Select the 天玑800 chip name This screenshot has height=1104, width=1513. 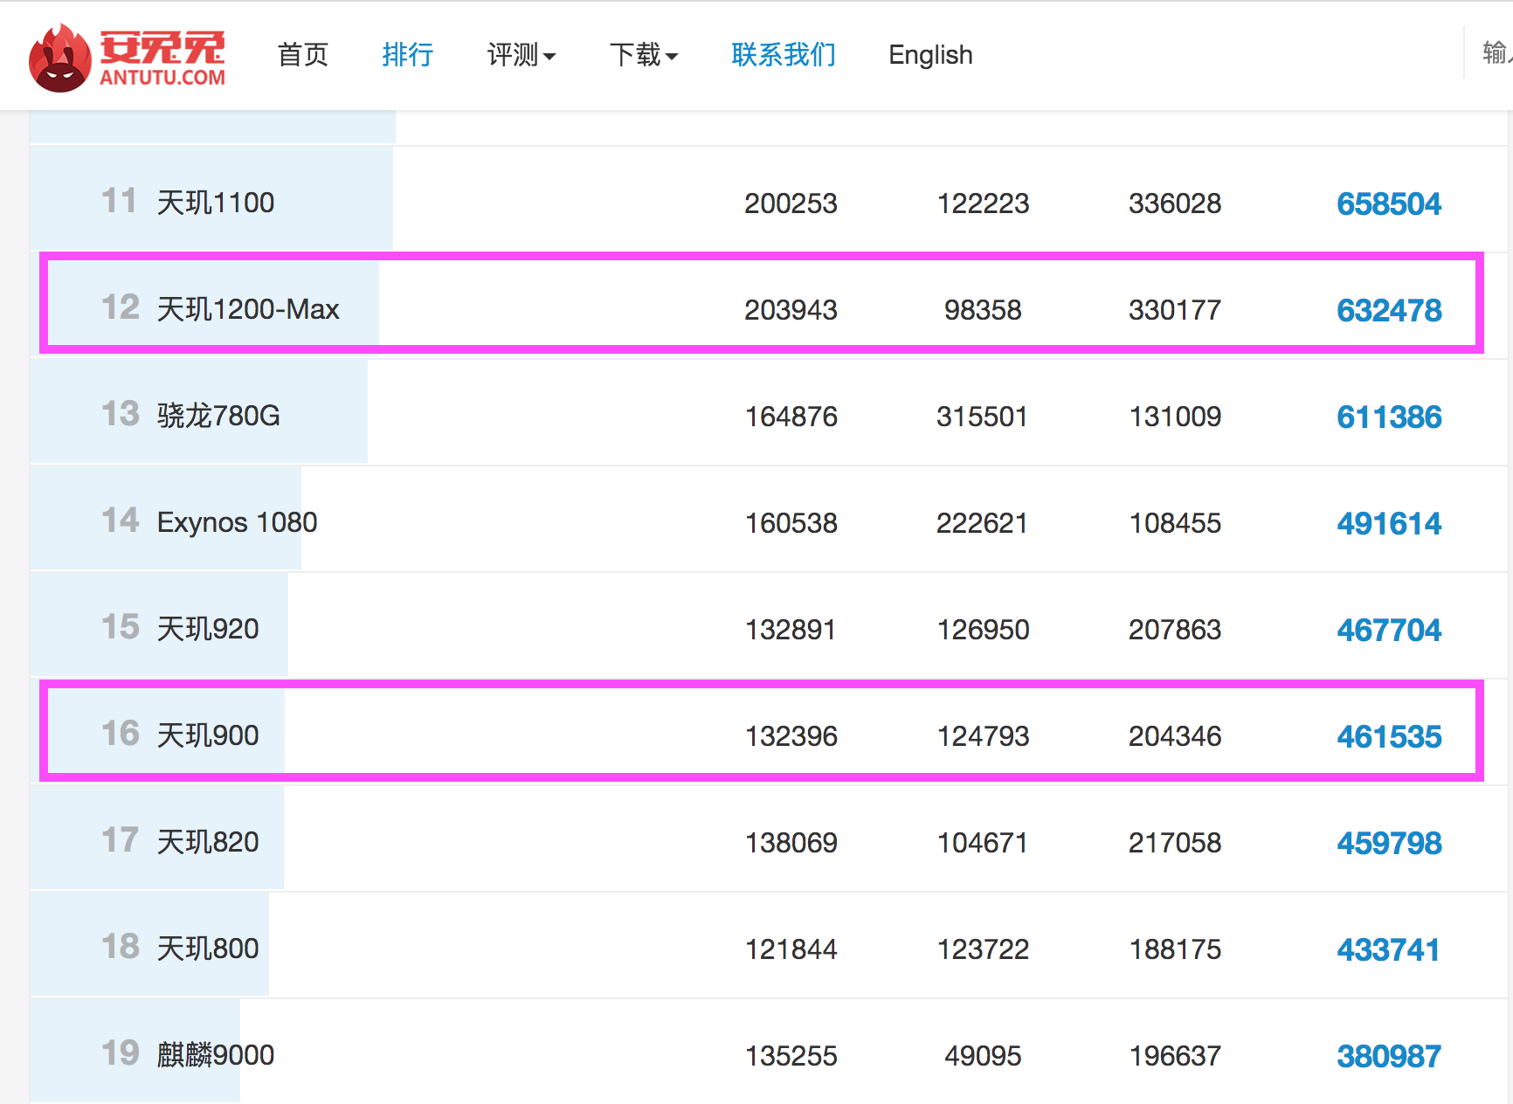[x=208, y=949]
